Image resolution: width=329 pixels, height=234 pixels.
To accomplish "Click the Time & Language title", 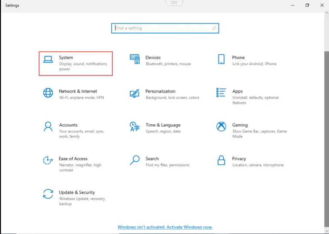I will click(x=163, y=125).
